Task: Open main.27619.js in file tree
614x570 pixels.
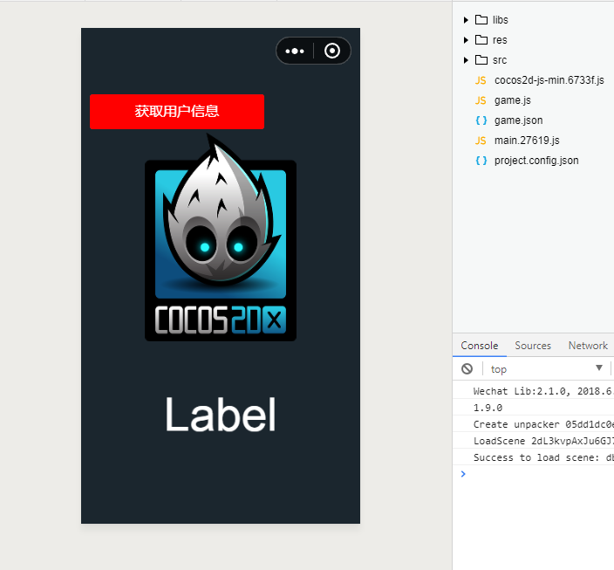Action: pyautogui.click(x=527, y=141)
